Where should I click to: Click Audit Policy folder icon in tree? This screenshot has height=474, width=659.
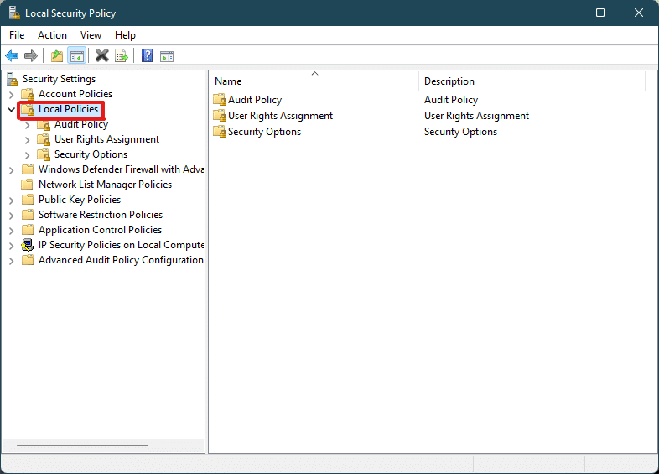[x=44, y=124]
